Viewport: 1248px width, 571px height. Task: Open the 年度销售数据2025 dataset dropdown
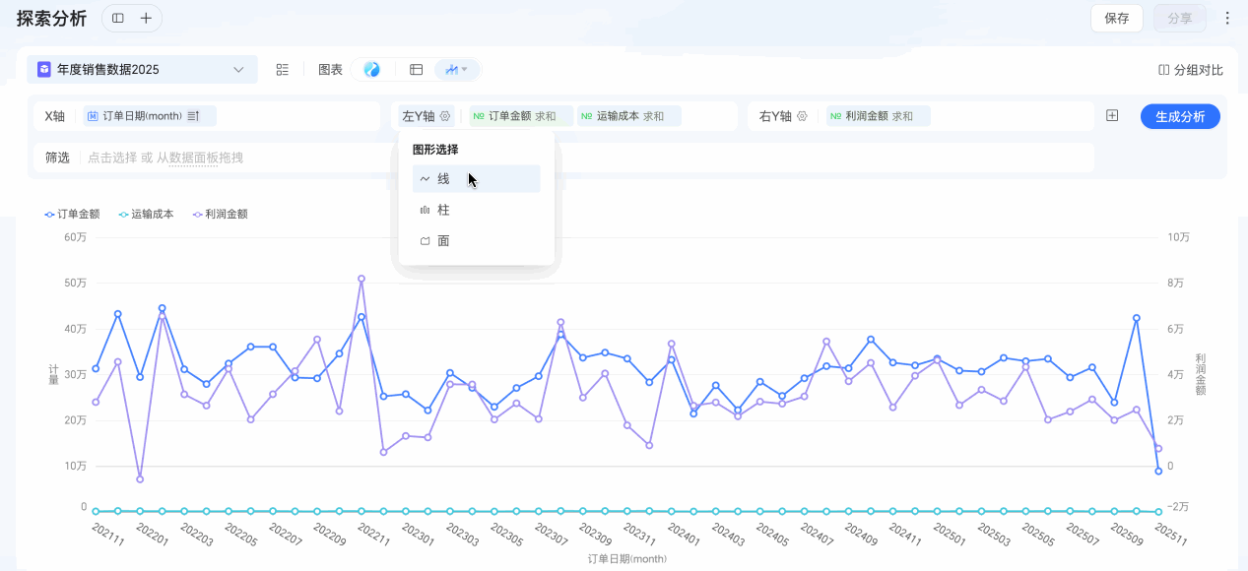coord(142,69)
